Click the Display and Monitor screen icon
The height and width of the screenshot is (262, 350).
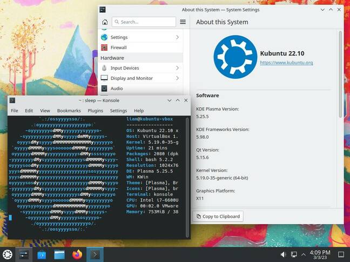[104, 78]
